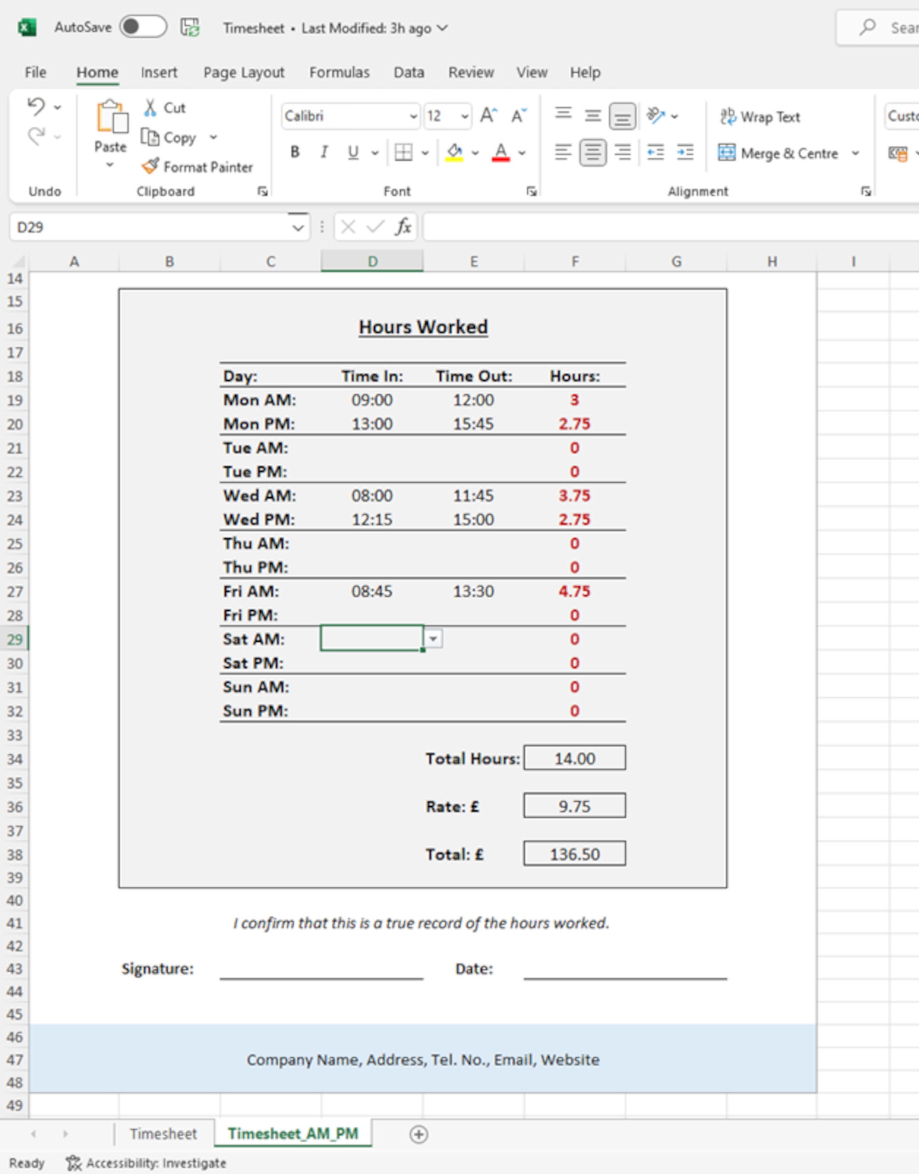
Task: Toggle Centre horizontal alignment
Action: [x=593, y=152]
